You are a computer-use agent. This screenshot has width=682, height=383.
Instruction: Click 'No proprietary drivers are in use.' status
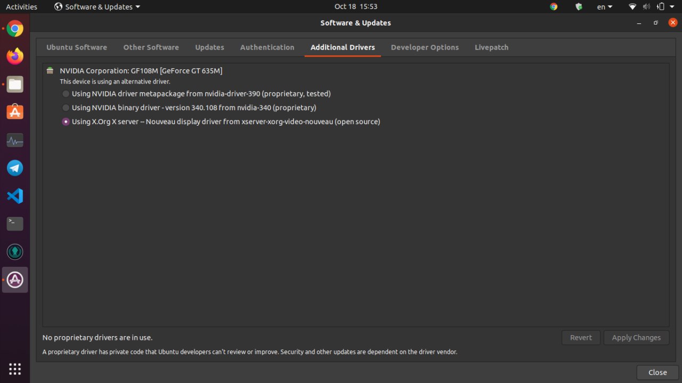pyautogui.click(x=98, y=337)
